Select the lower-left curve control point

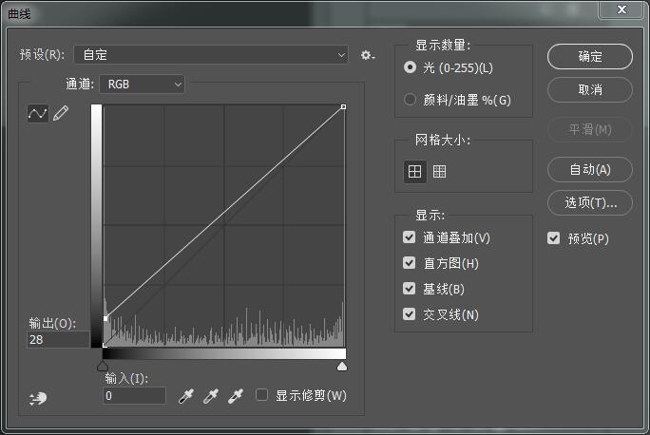pos(105,318)
